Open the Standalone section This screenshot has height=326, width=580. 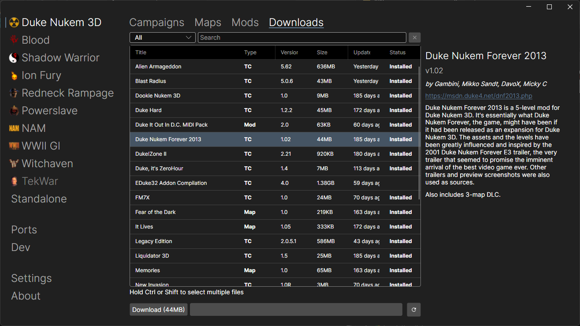(39, 199)
